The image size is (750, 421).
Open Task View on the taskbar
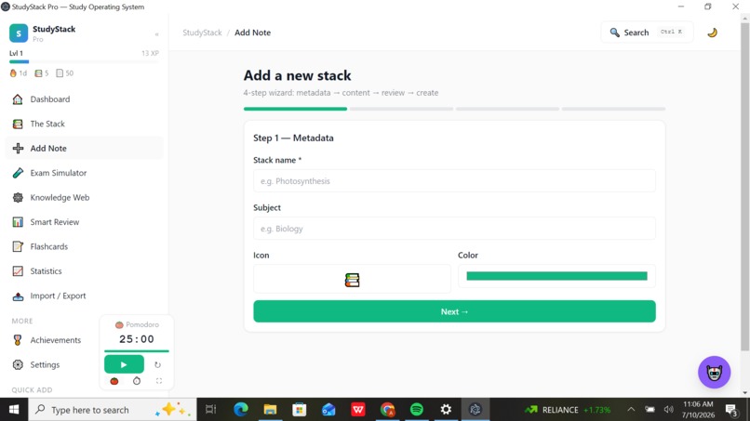click(x=210, y=410)
